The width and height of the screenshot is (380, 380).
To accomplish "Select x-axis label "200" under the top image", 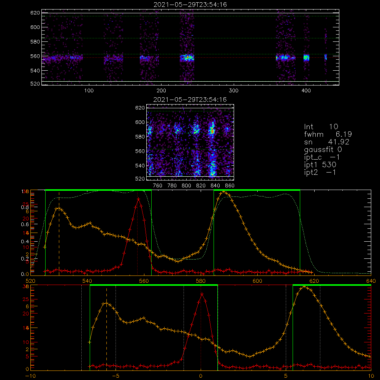I will (161, 91).
